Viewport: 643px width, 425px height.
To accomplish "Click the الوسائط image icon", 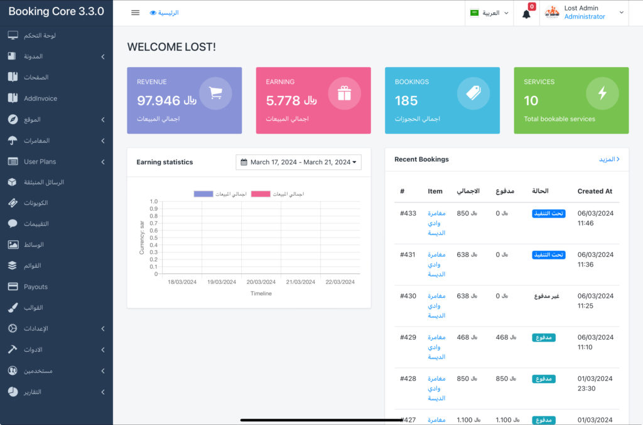I will coord(13,244).
